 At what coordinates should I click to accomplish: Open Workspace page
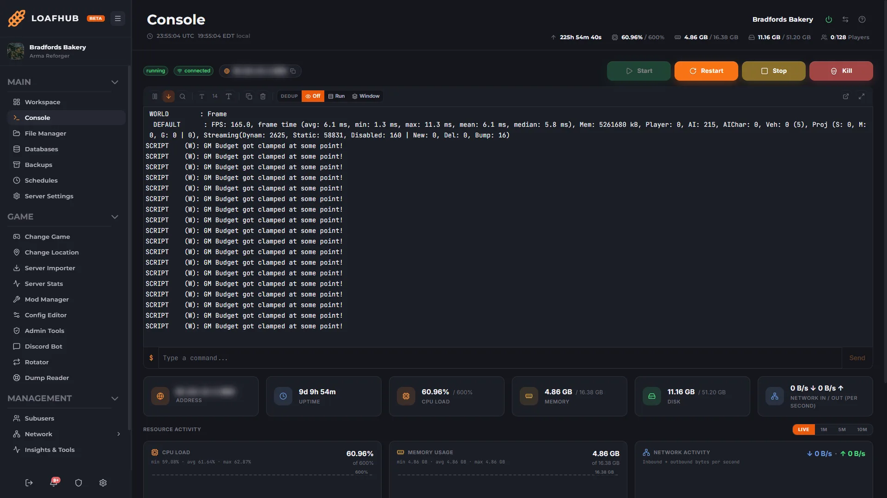66,102
